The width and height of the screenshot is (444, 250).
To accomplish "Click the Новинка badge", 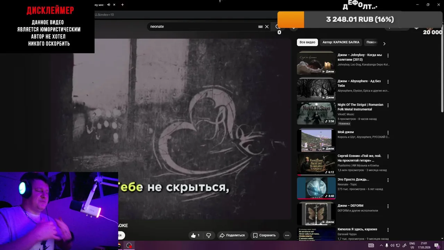I will coord(344,124).
